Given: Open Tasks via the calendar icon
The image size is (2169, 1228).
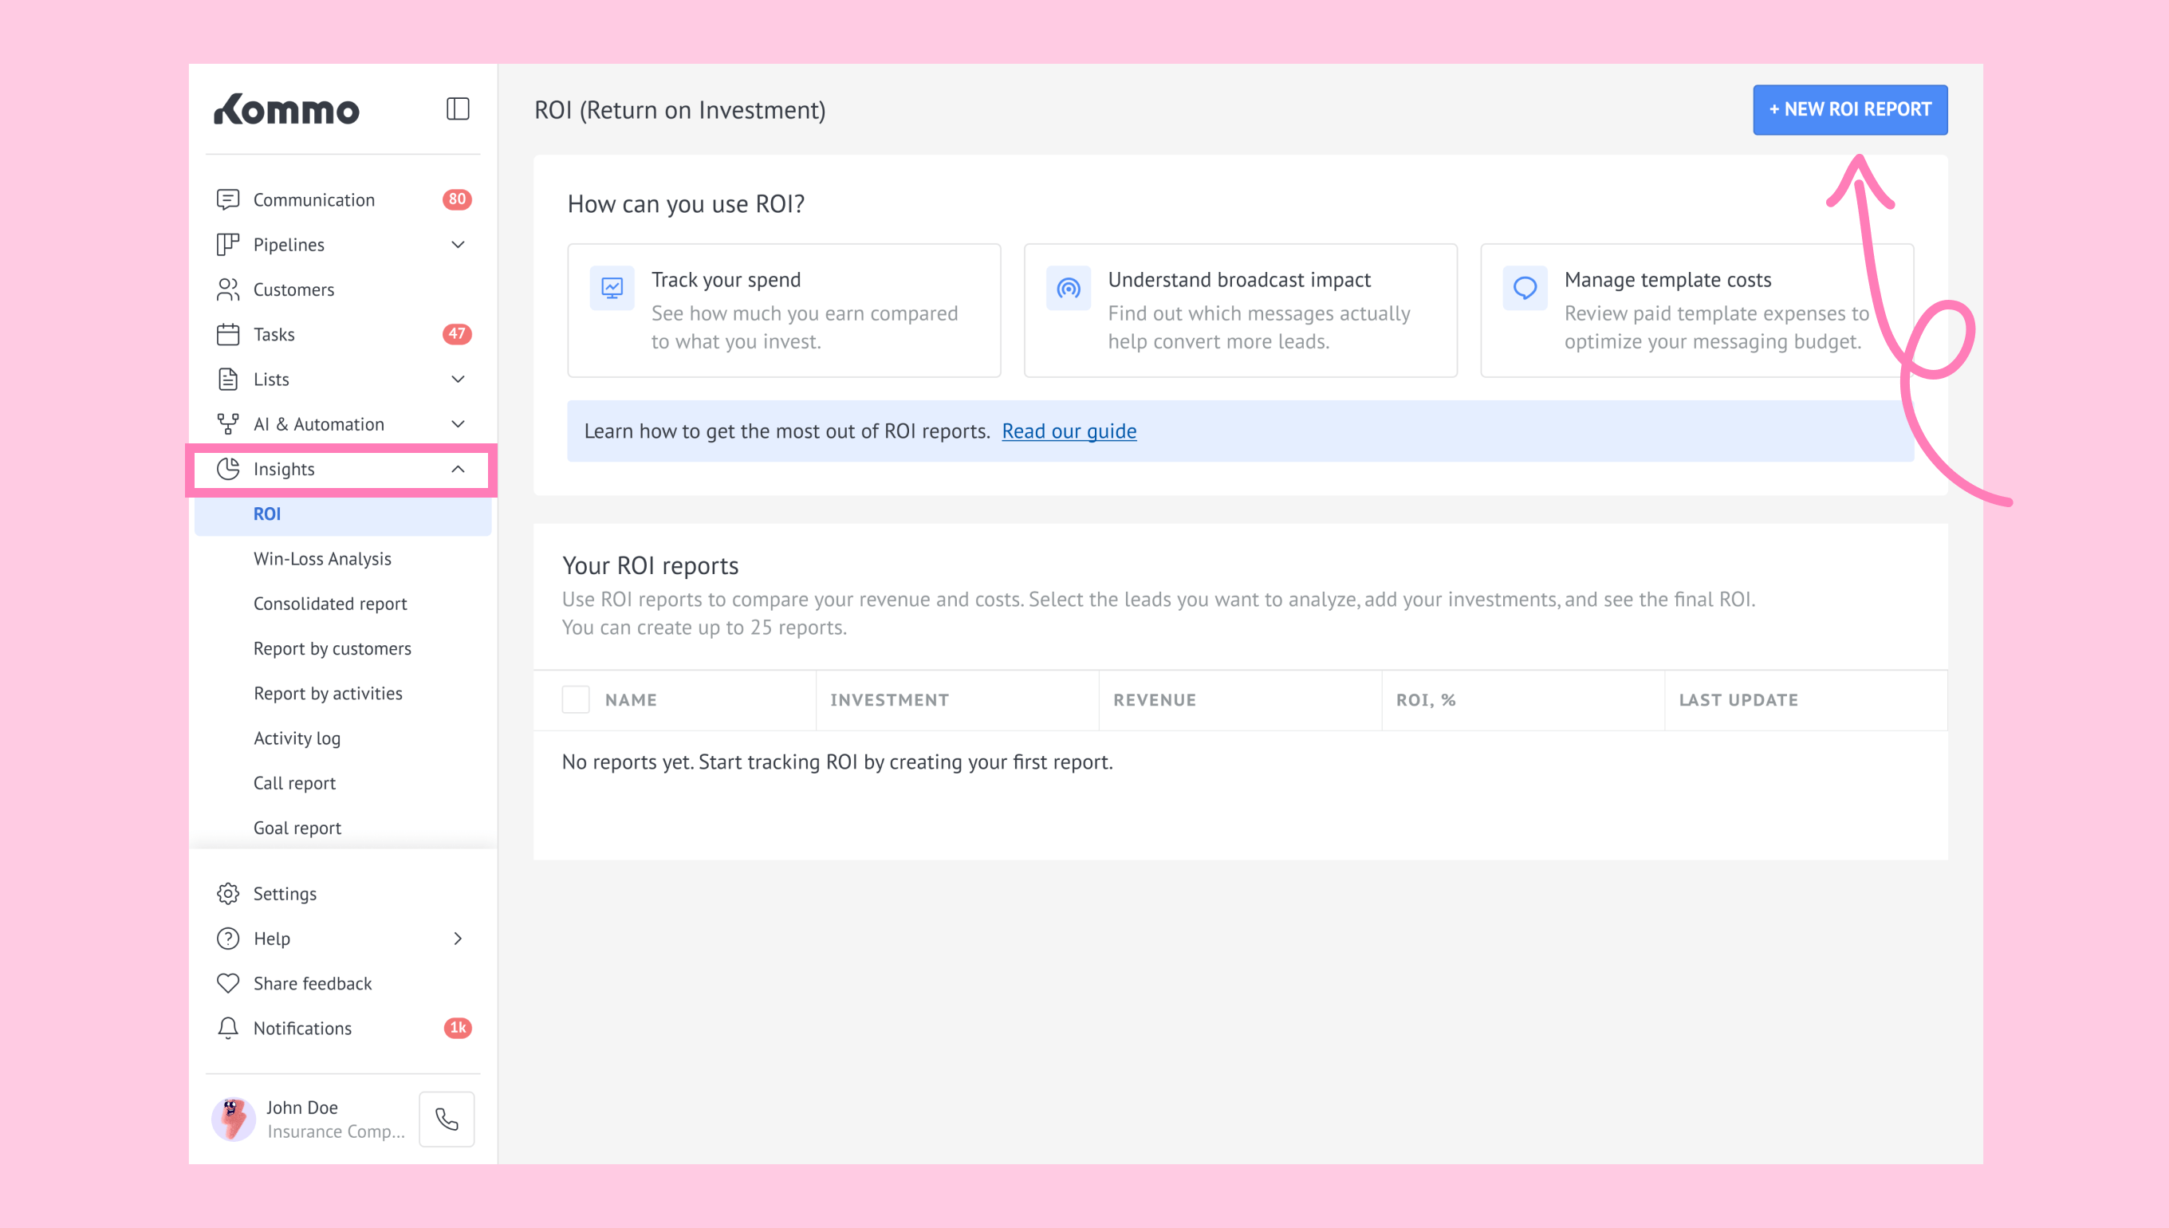Looking at the screenshot, I should [228, 334].
